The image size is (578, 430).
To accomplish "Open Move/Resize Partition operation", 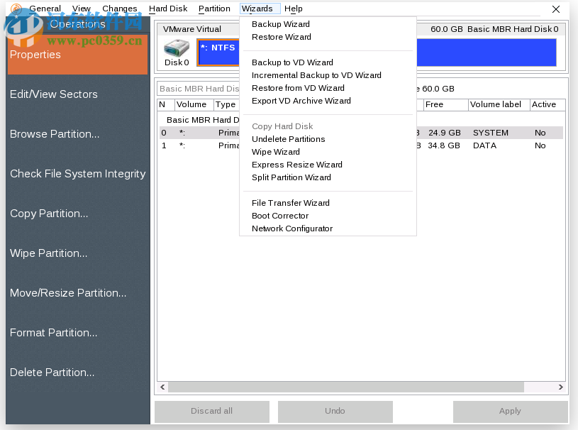I will pyautogui.click(x=67, y=292).
